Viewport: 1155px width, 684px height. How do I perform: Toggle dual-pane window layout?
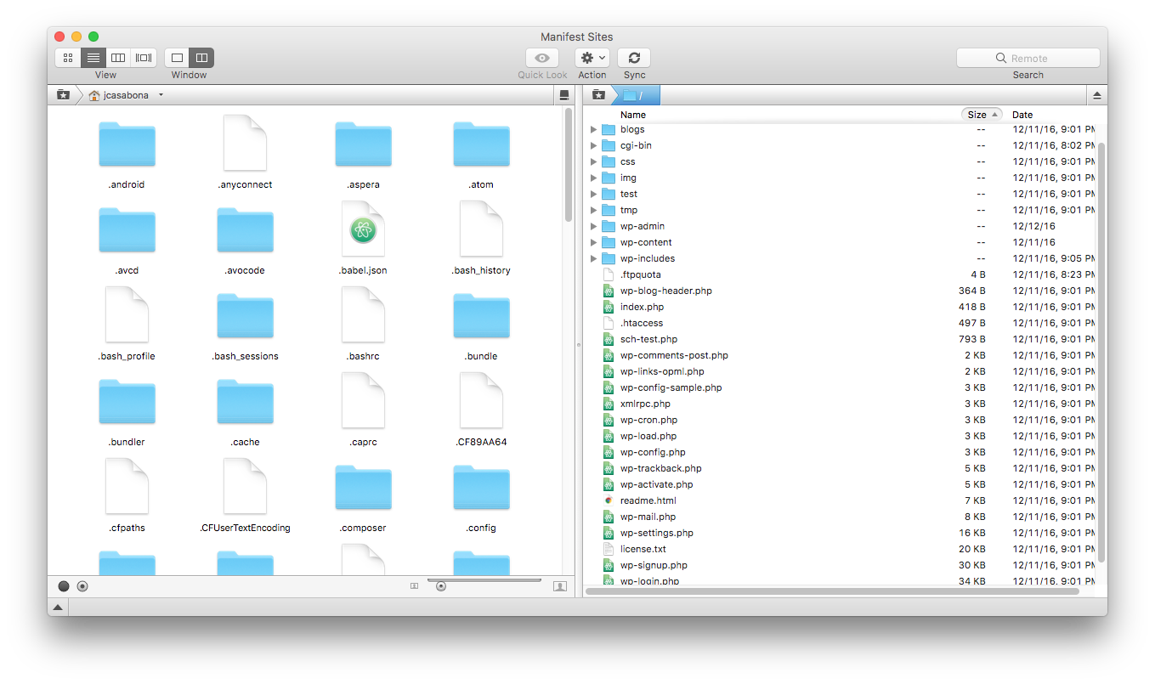(x=201, y=58)
